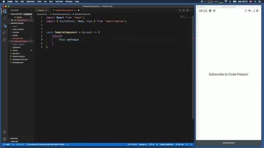The image size is (264, 148).
Task: Click the Wi-Fi icon in the emulator status bar
Action: click(x=250, y=11)
